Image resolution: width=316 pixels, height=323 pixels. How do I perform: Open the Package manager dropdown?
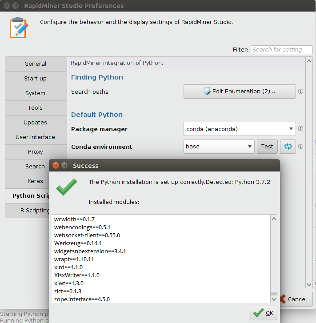coord(240,129)
